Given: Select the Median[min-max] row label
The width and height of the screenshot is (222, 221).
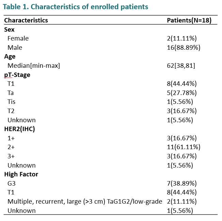Looking at the screenshot, I should (34, 66).
